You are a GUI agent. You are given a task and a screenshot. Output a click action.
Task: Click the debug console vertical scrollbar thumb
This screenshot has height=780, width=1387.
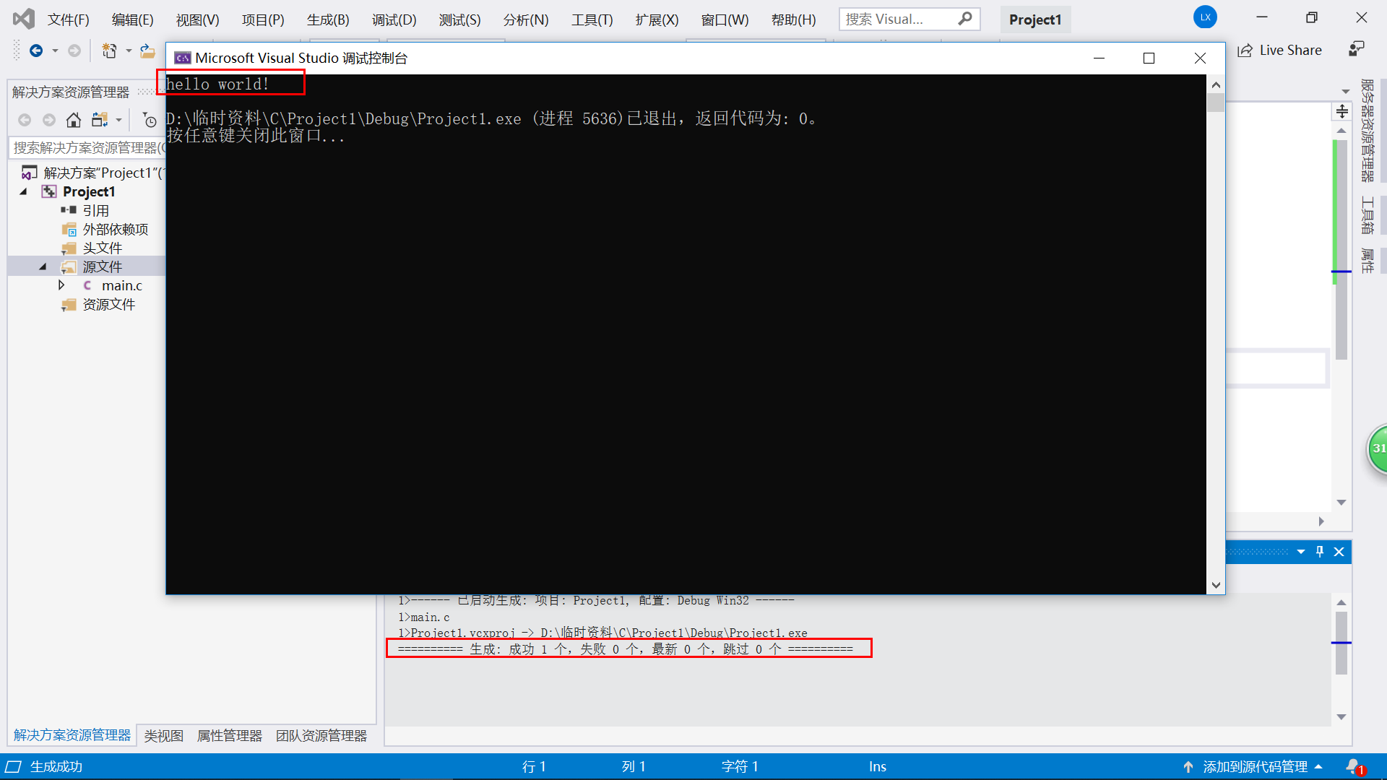[x=1216, y=103]
